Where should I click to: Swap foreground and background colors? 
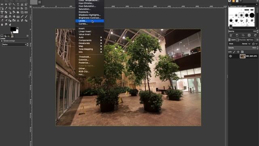tap(18, 28)
